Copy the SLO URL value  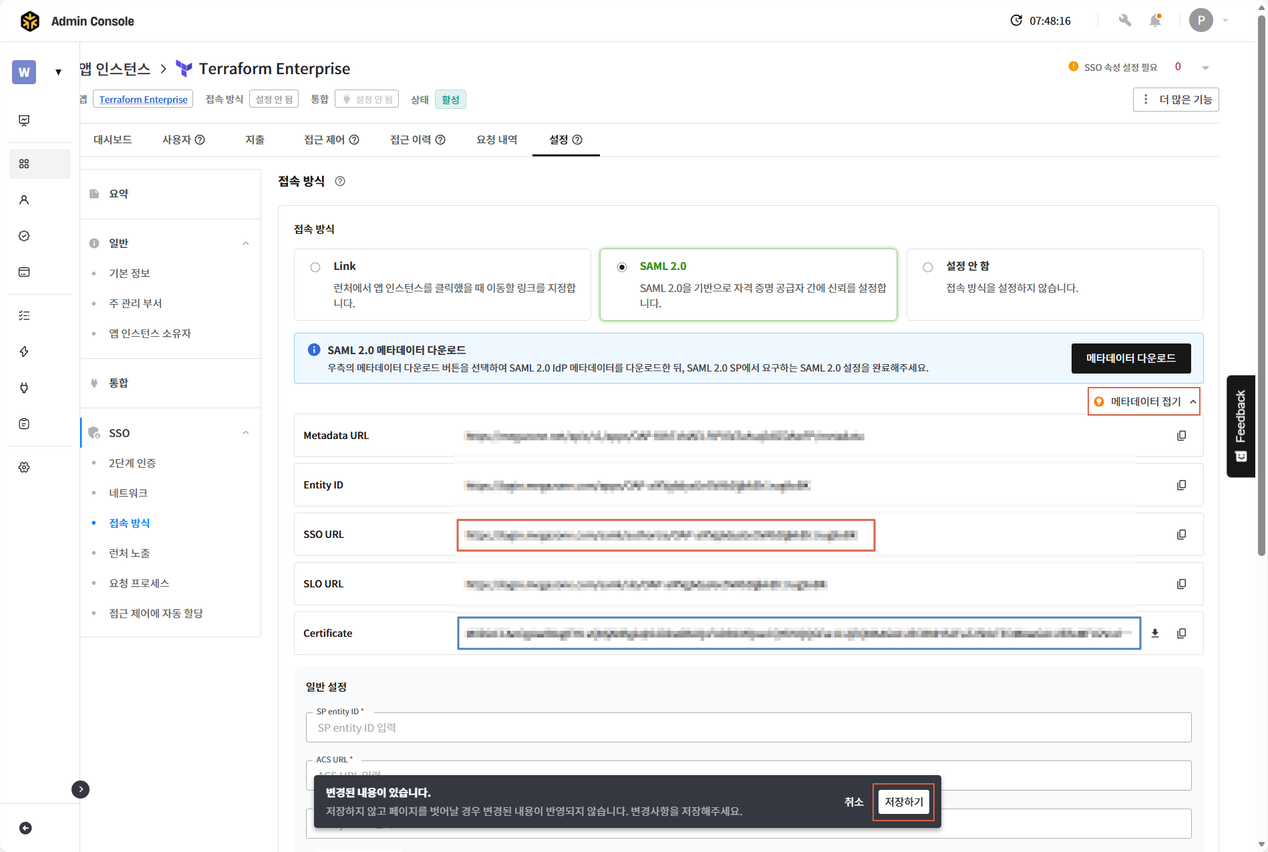[1181, 584]
